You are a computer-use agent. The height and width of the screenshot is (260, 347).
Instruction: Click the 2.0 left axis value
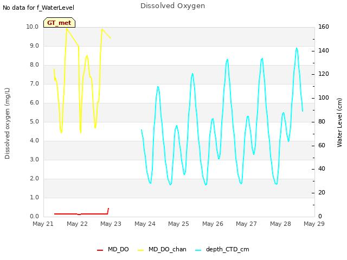click(34, 178)
